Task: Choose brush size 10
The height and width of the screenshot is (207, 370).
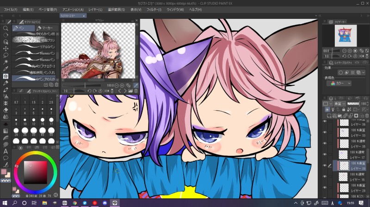Action: 25,121
